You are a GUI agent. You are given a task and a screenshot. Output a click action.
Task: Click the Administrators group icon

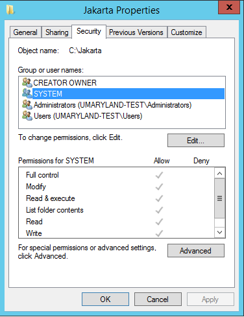click(x=27, y=105)
